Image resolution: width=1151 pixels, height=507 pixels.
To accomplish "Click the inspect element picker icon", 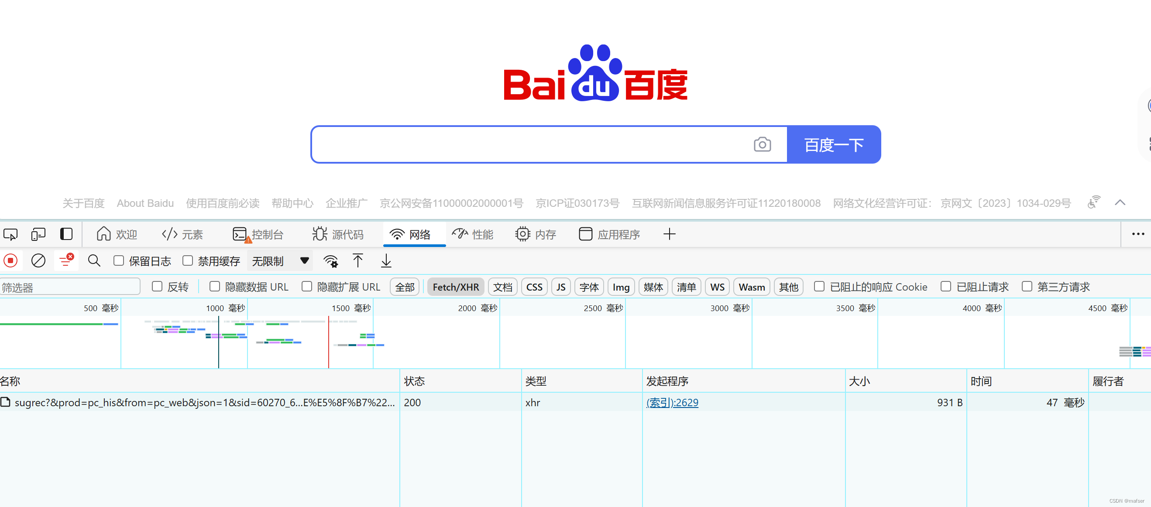I will pyautogui.click(x=10, y=234).
